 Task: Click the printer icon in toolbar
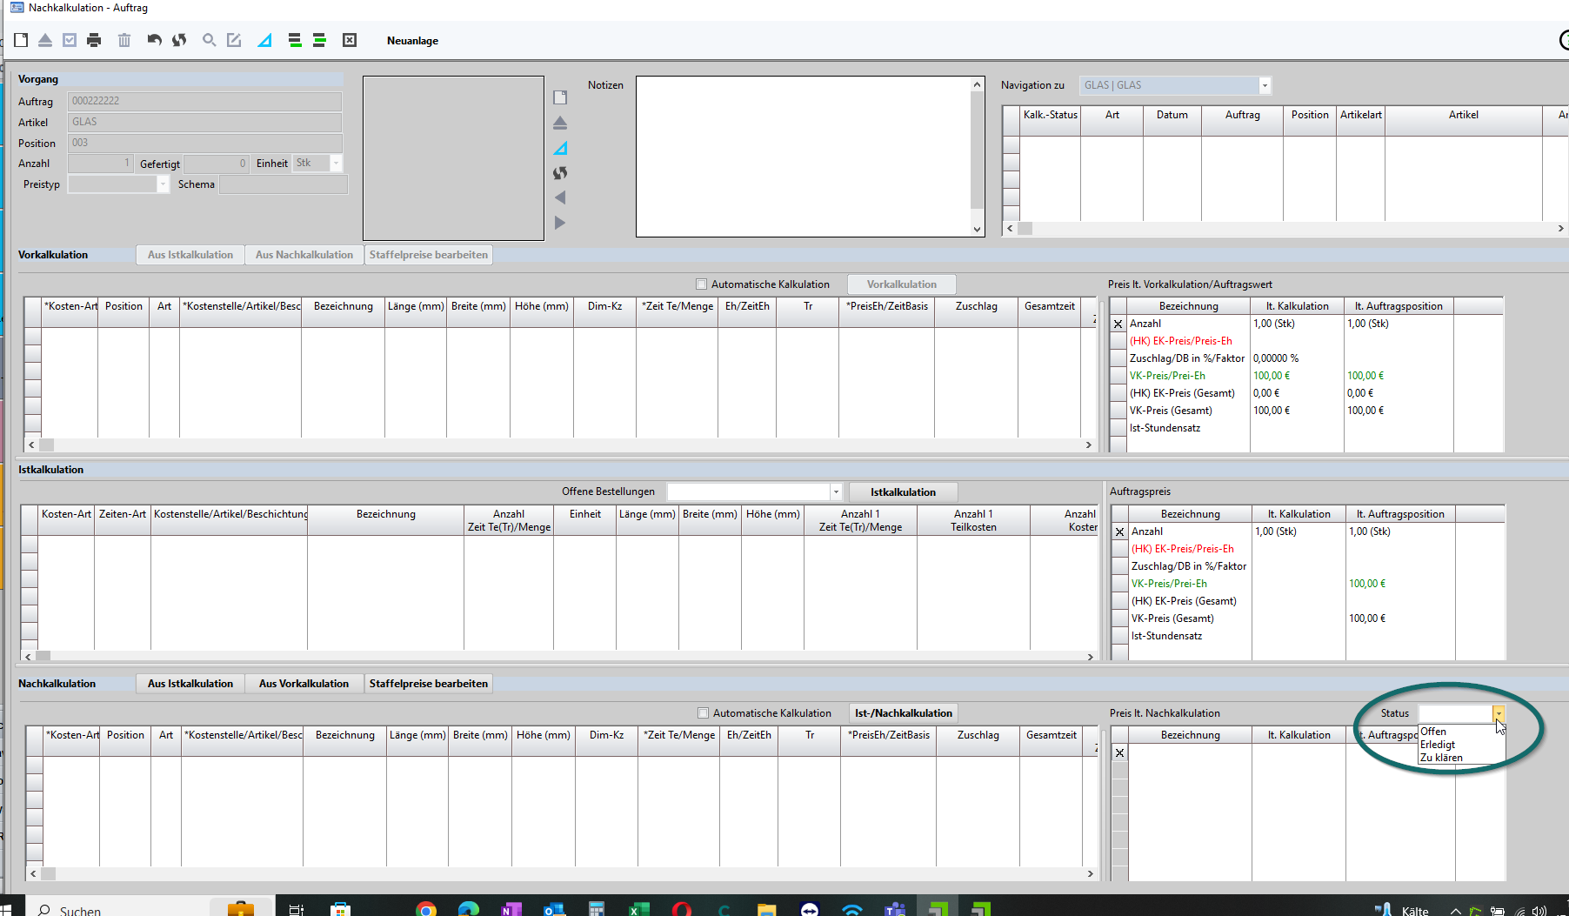[94, 40]
